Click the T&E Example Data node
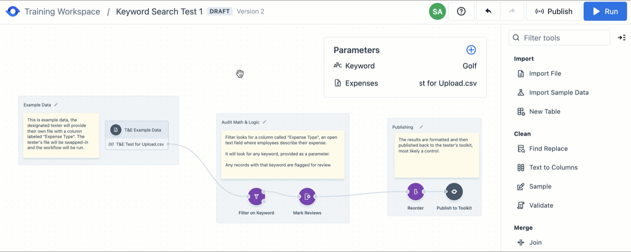631x252 pixels. point(137,130)
